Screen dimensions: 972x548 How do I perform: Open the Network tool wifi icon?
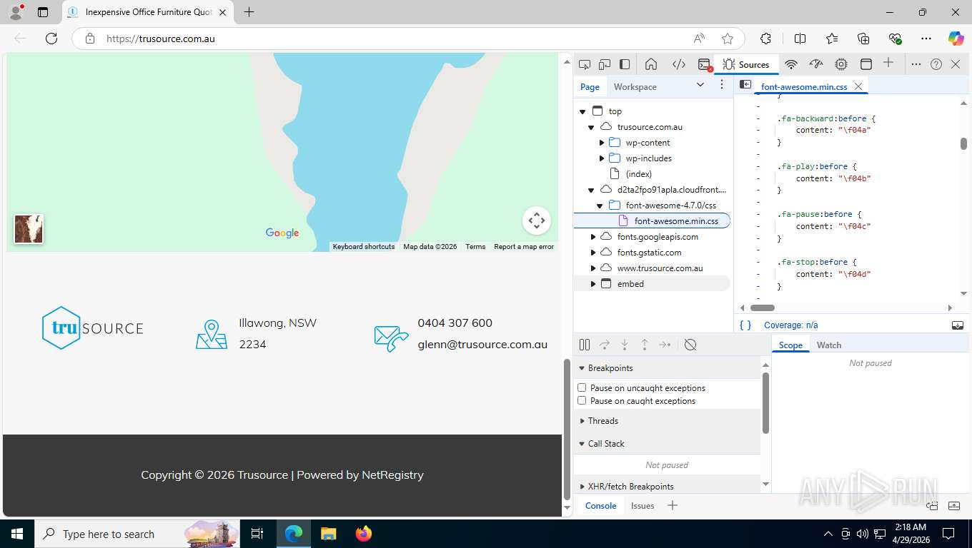791,64
